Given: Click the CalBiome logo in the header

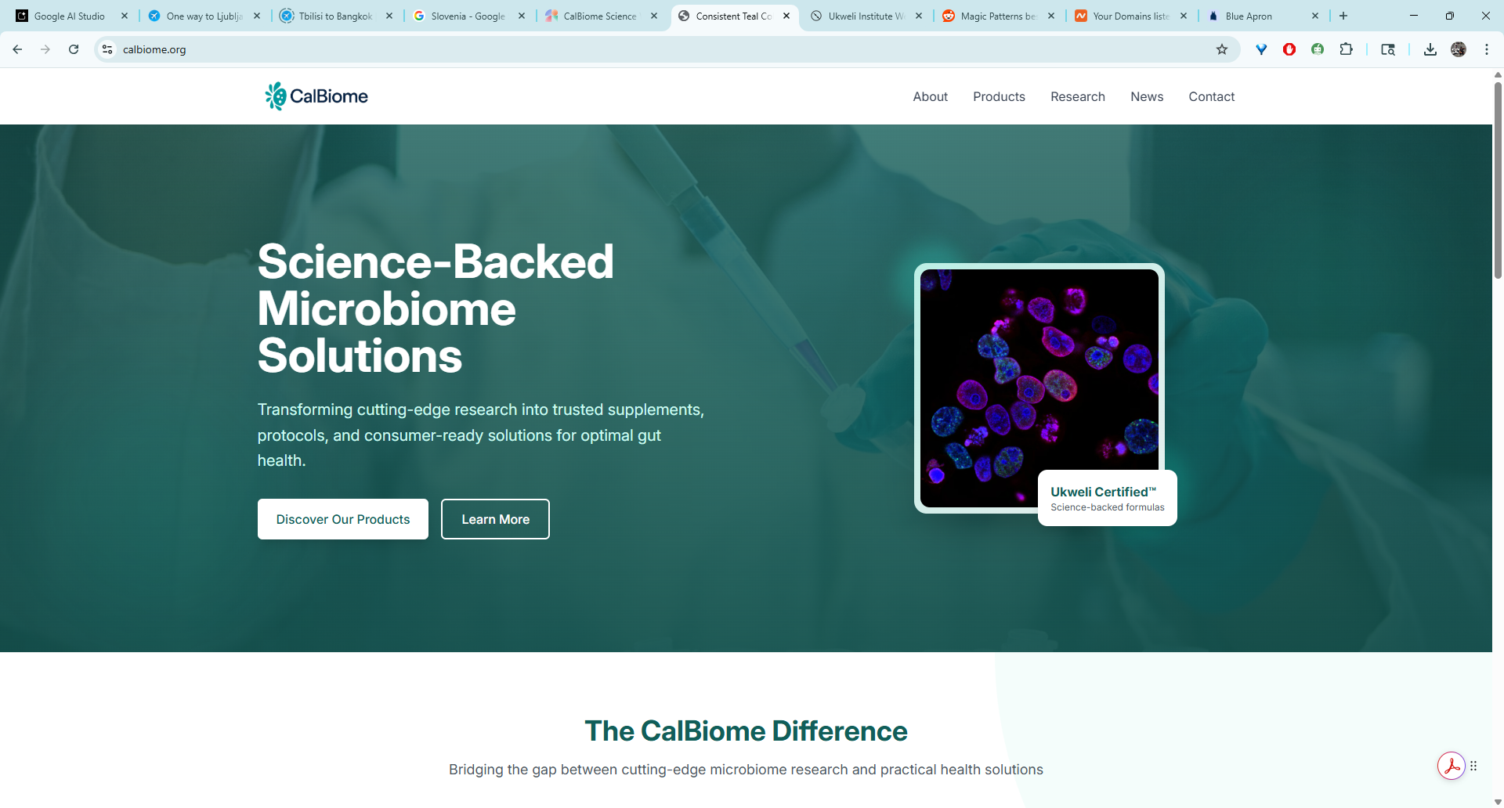Looking at the screenshot, I should pyautogui.click(x=316, y=96).
